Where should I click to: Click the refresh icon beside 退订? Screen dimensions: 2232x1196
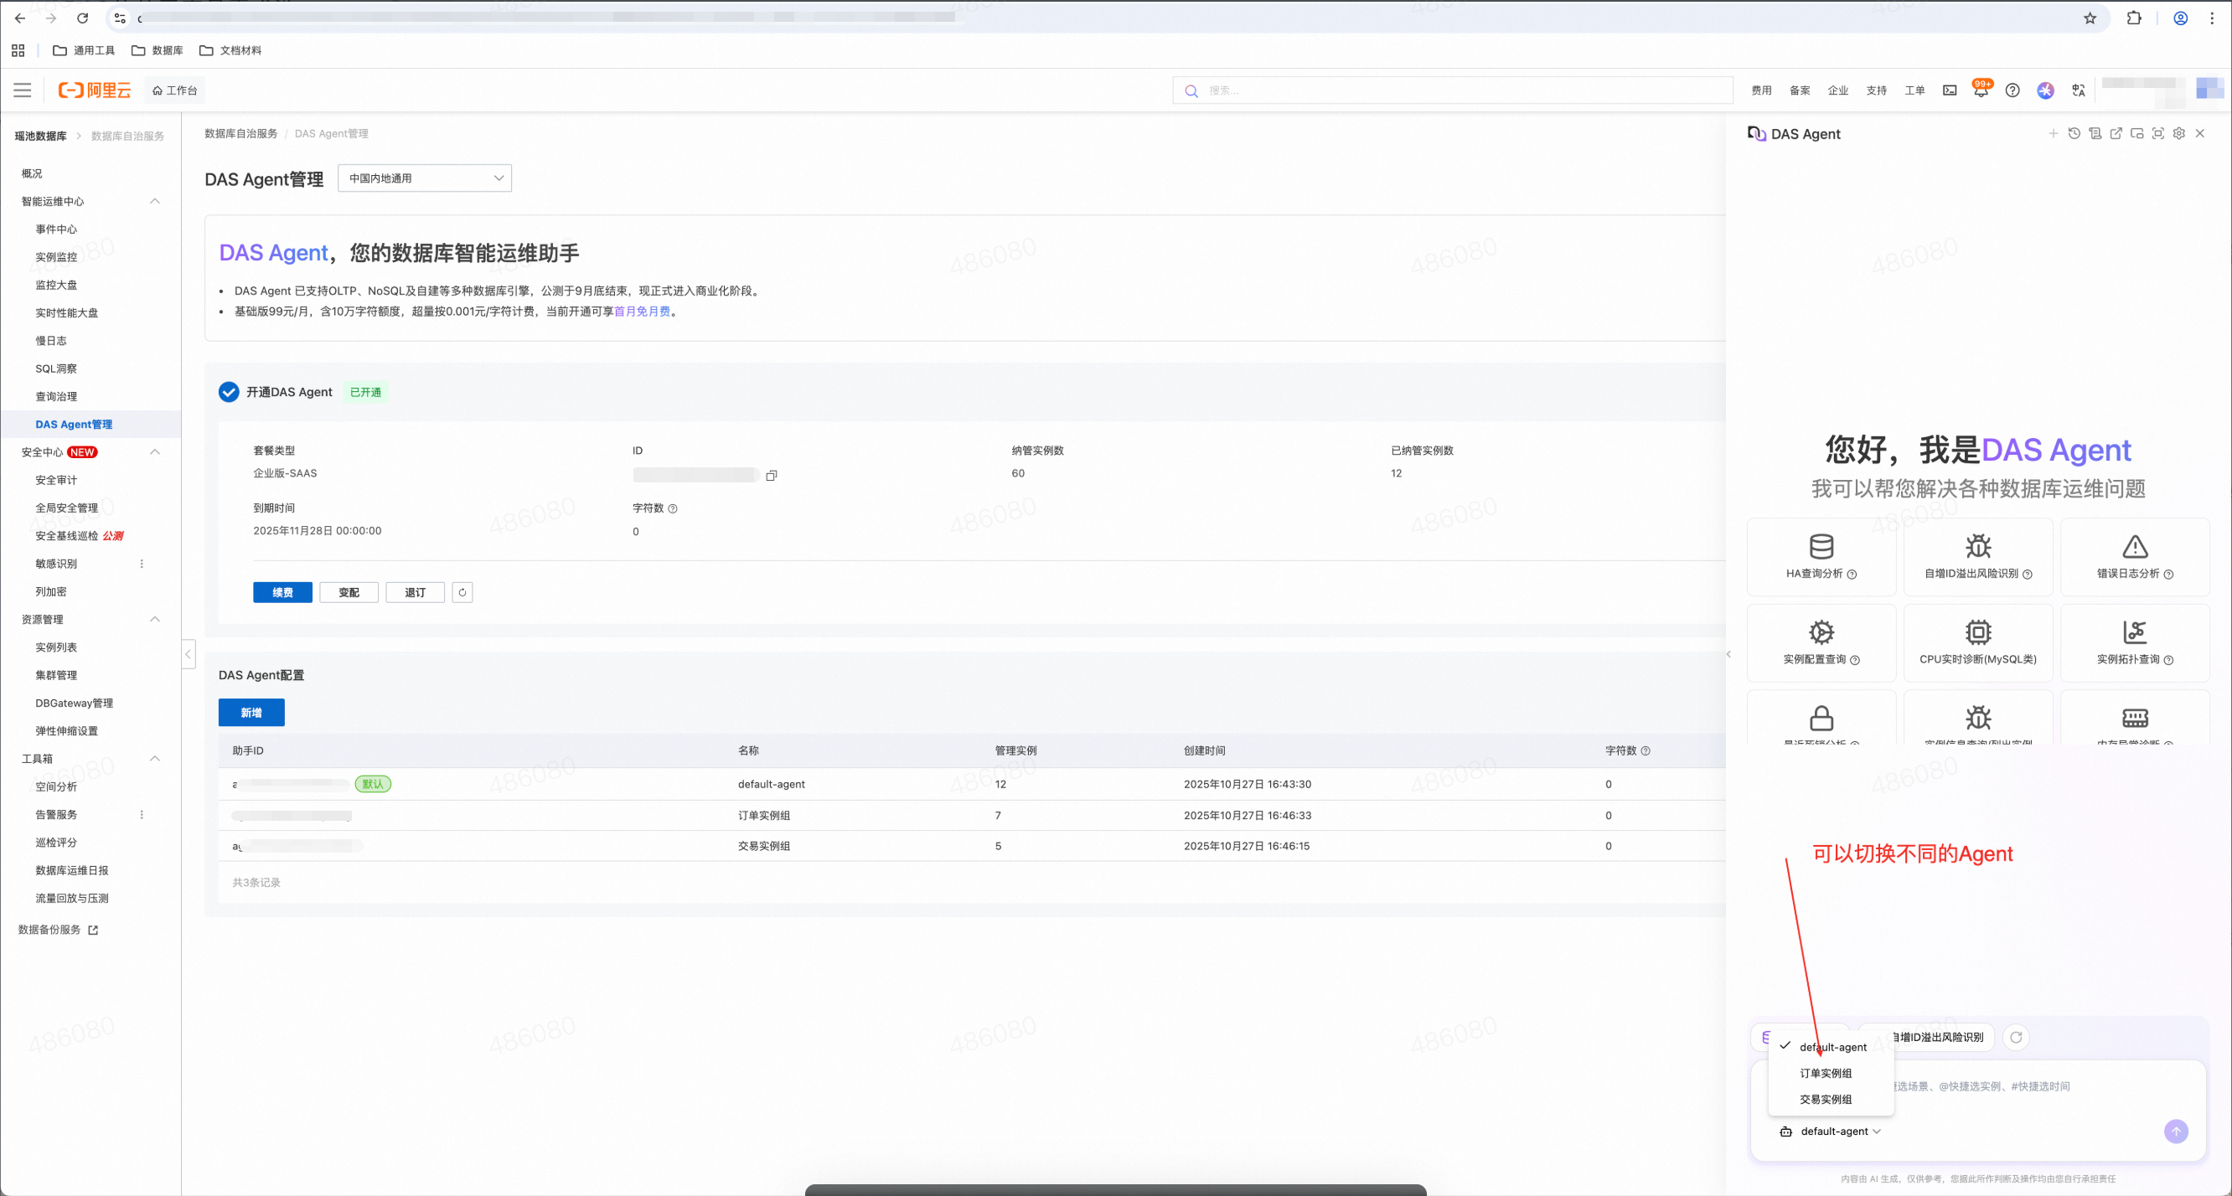462,592
